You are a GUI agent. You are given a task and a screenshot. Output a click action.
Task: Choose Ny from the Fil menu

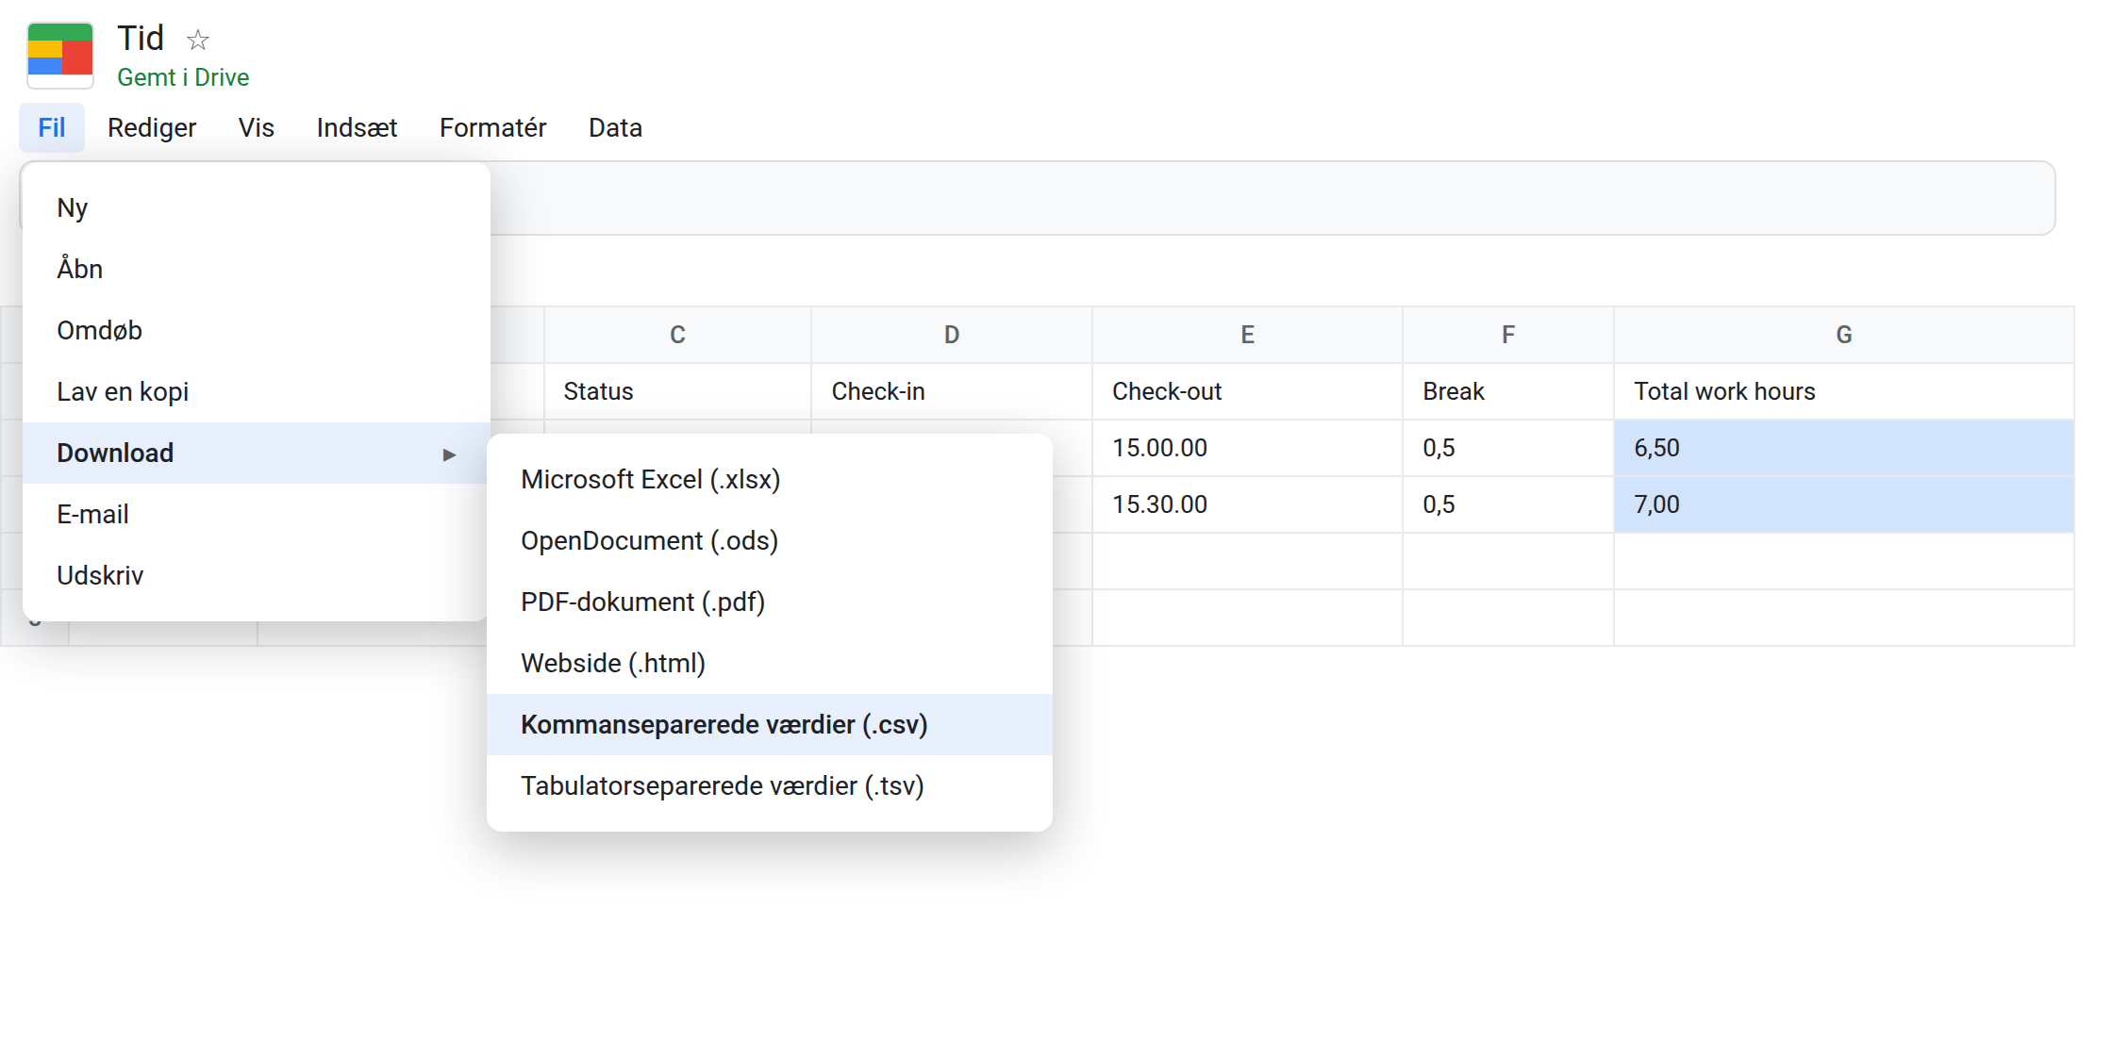click(256, 207)
